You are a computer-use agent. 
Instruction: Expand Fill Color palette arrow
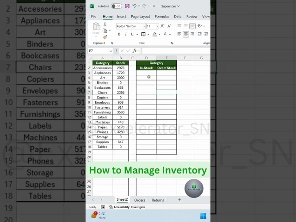point(159,34)
